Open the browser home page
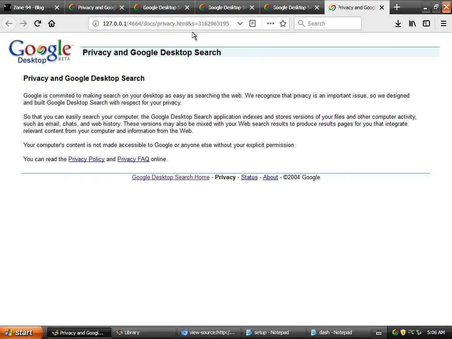 pyautogui.click(x=52, y=23)
